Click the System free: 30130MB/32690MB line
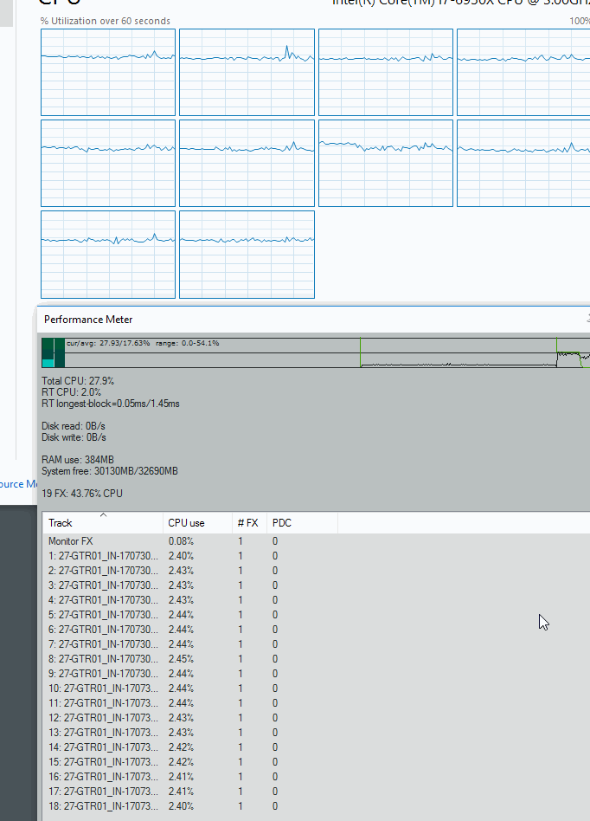This screenshot has height=821, width=590. click(110, 471)
